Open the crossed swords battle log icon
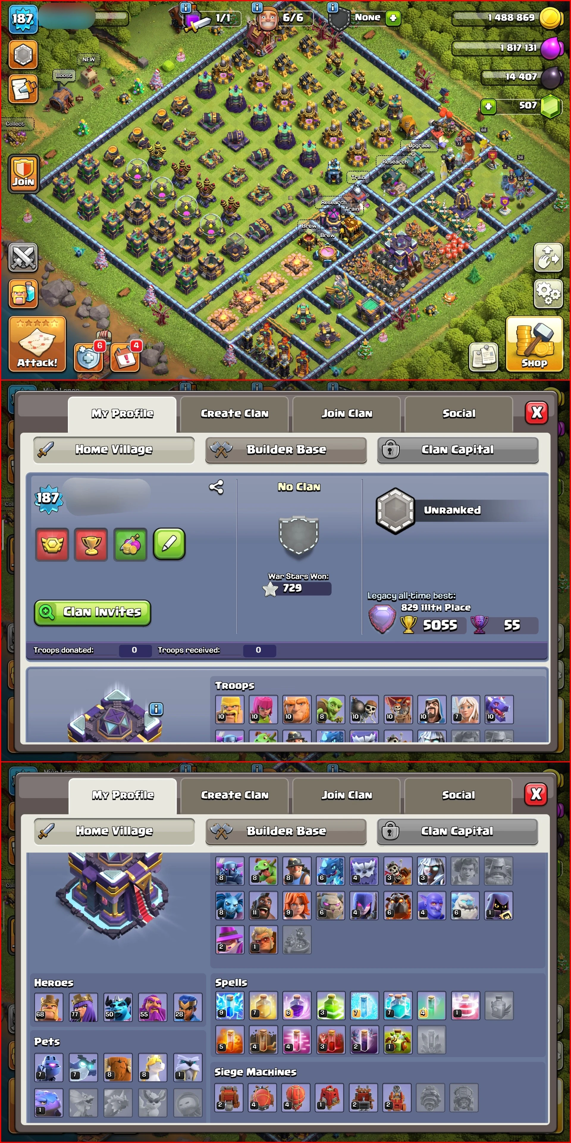This screenshot has width=571, height=1143. click(23, 257)
